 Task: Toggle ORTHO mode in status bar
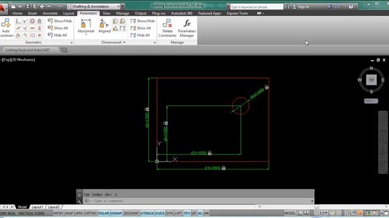91,213
